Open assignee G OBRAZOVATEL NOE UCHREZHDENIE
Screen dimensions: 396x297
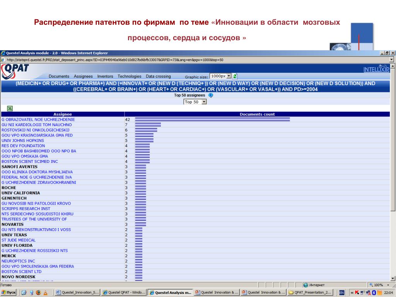click(x=38, y=119)
